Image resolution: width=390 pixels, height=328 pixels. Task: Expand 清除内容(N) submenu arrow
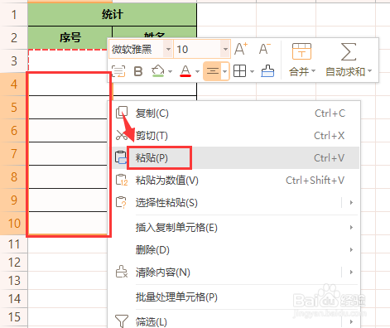click(351, 273)
